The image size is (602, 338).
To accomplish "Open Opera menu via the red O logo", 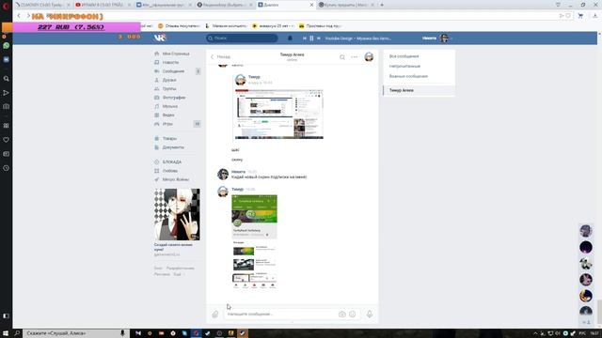I will click(x=6, y=7).
